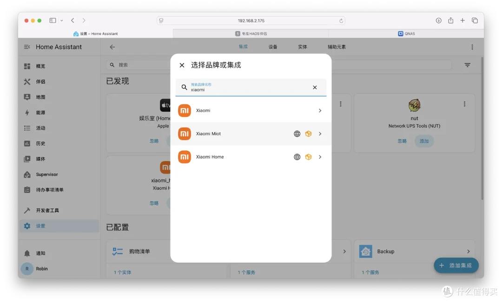Switch to the 集成 integrations tab
This screenshot has height=302, width=502.
point(243,47)
